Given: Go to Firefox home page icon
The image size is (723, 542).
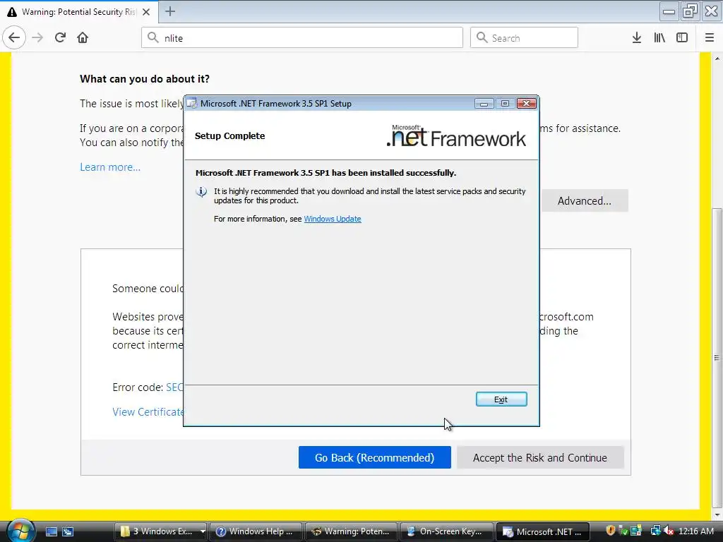Looking at the screenshot, I should [83, 37].
